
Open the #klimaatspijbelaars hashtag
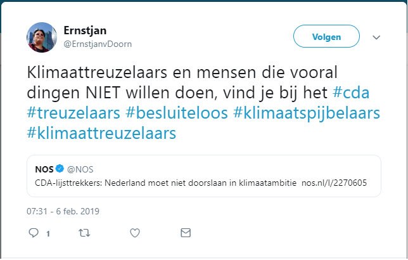tap(307, 113)
